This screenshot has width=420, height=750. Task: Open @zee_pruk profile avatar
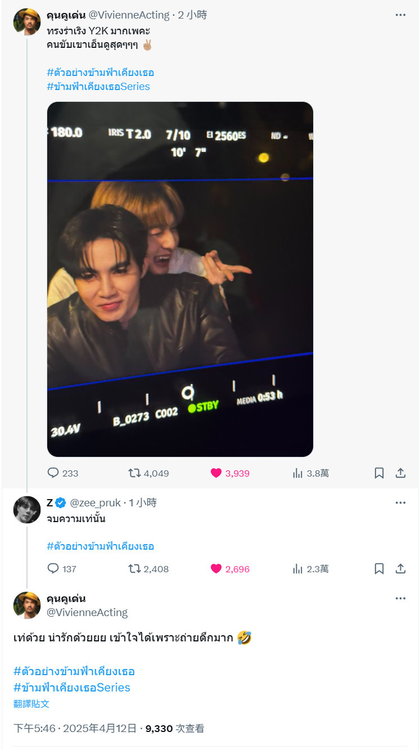coord(27,510)
